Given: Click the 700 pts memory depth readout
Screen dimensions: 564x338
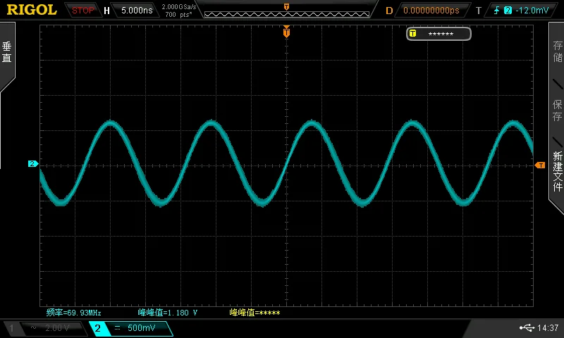Looking at the screenshot, I should pos(179,15).
